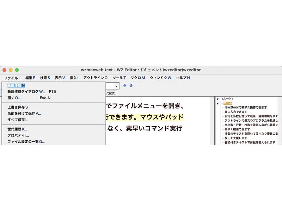282x211 pixels.
Task: Open the マクロ menu
Action: point(138,78)
